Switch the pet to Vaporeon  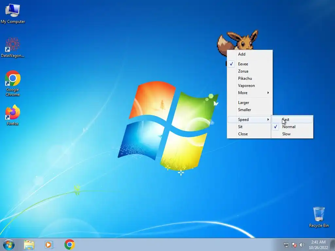tap(250, 86)
